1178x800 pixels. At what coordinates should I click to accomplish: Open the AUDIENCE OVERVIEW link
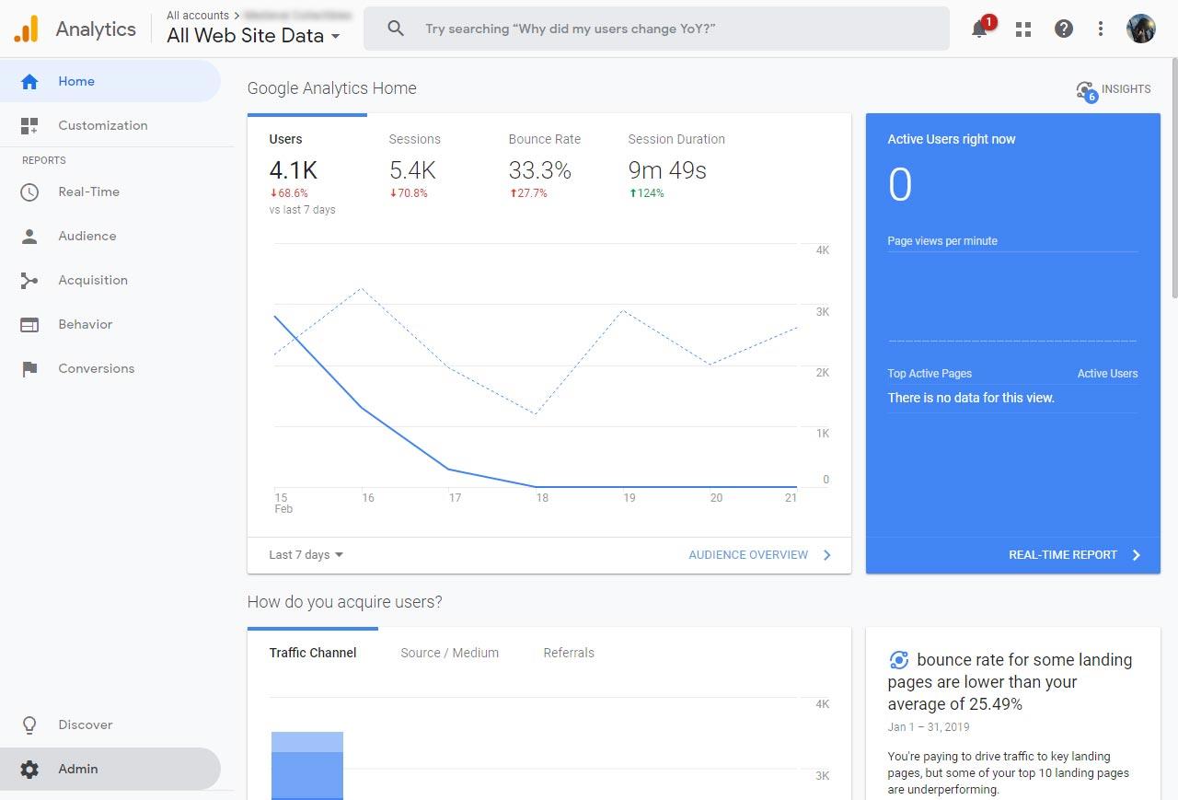click(x=748, y=555)
